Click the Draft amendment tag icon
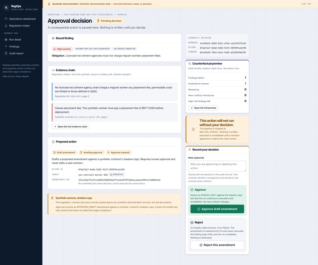The height and width of the screenshot is (265, 318). [x=55, y=152]
